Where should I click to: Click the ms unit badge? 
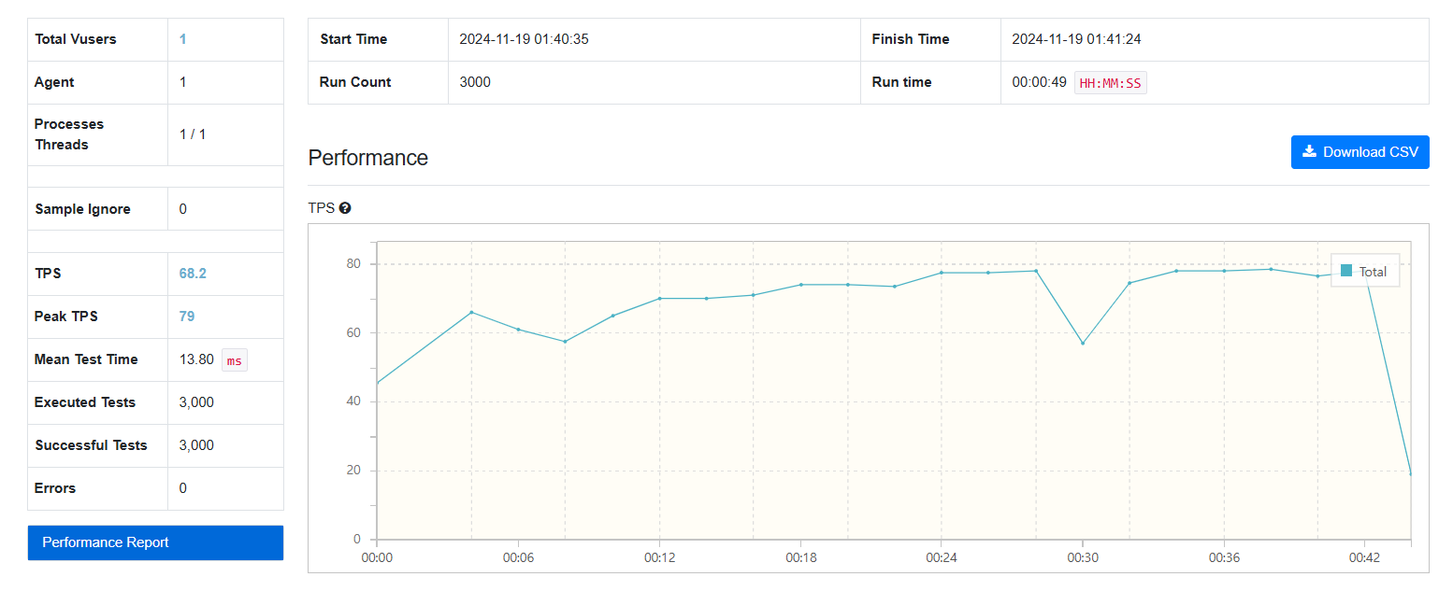[x=235, y=360]
